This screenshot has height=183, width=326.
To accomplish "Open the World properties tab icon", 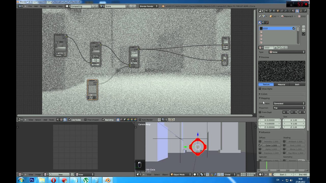I will 274,11.
